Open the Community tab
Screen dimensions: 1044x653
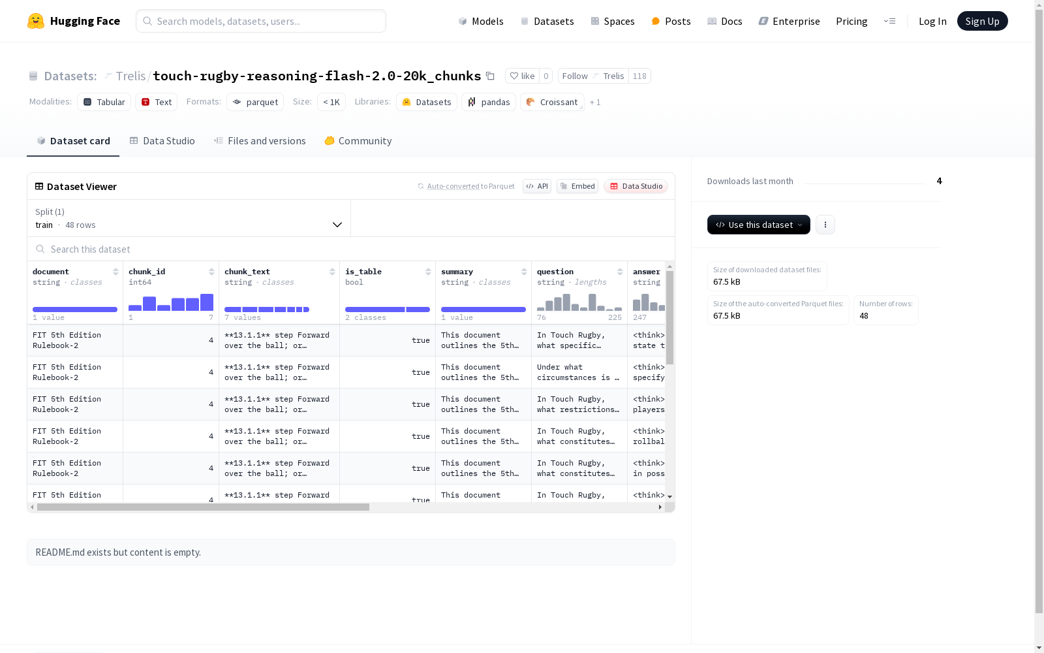[358, 141]
